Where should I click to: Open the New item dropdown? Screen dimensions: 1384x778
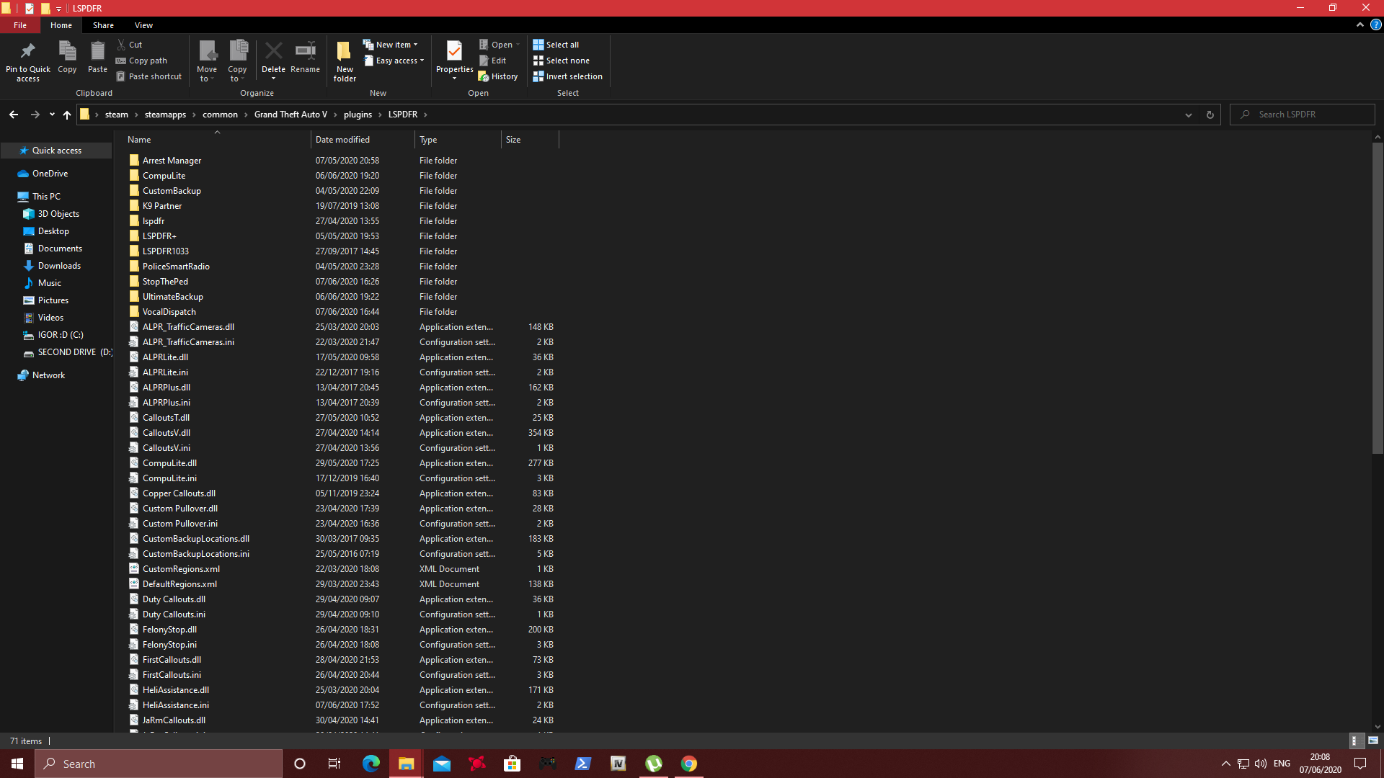390,45
